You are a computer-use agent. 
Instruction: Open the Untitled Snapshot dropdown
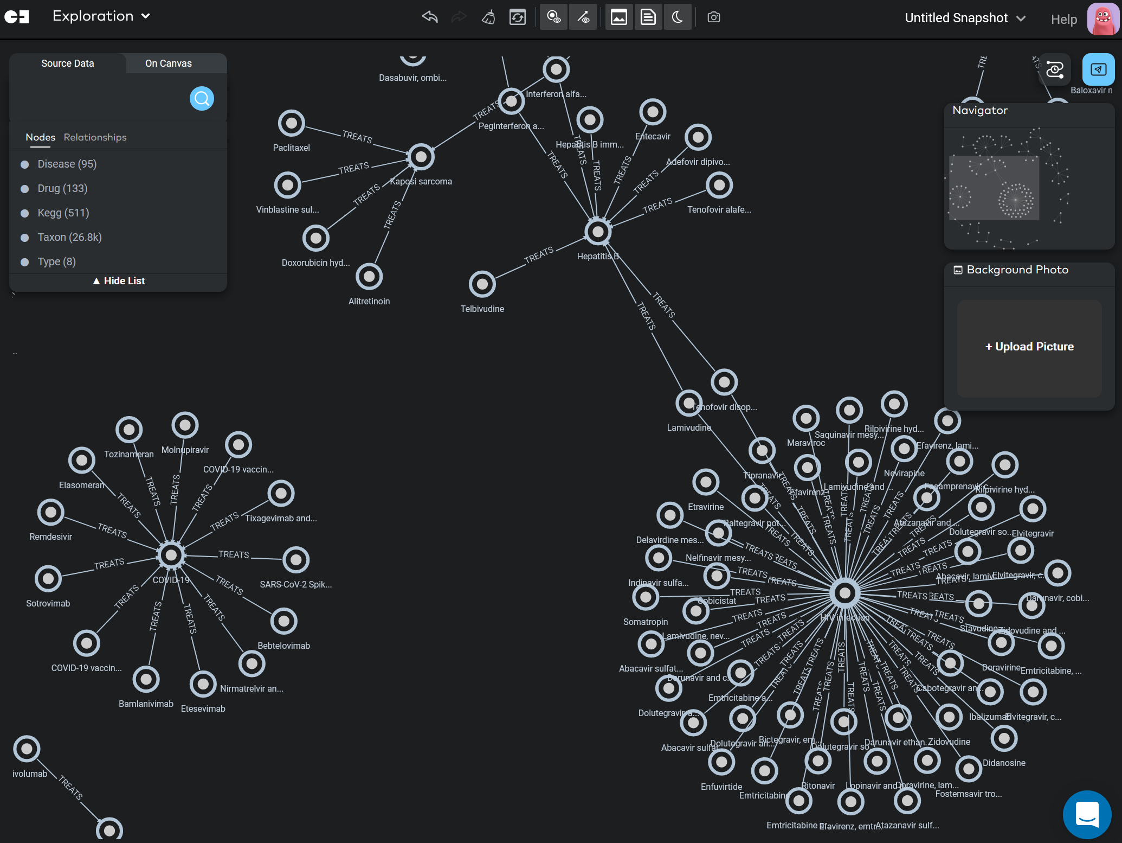click(x=965, y=18)
